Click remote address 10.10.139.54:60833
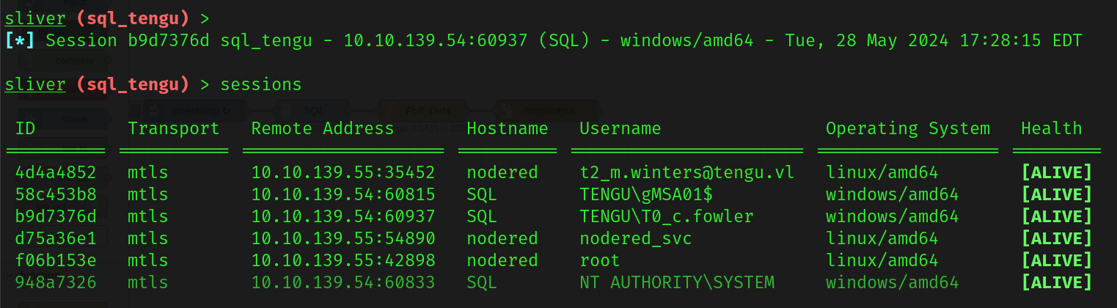 (x=343, y=283)
